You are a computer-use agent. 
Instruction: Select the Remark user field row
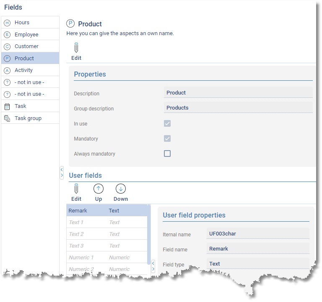point(107,210)
